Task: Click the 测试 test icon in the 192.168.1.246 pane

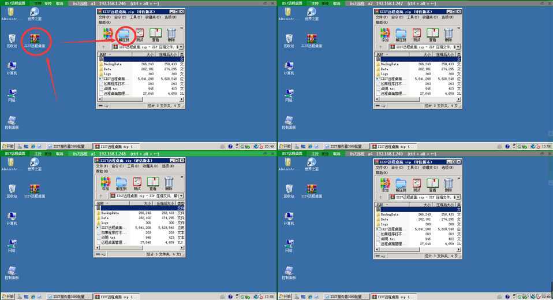Action: (140, 35)
